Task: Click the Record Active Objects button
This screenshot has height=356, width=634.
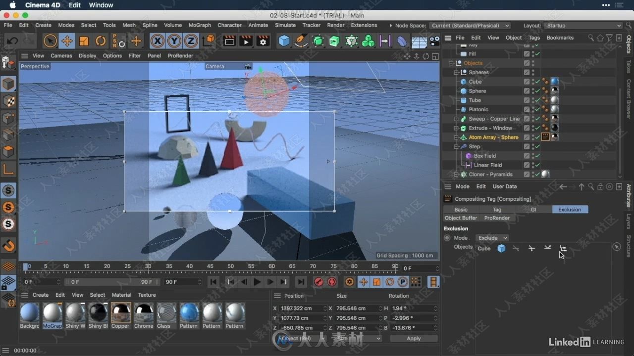Action: click(319, 282)
